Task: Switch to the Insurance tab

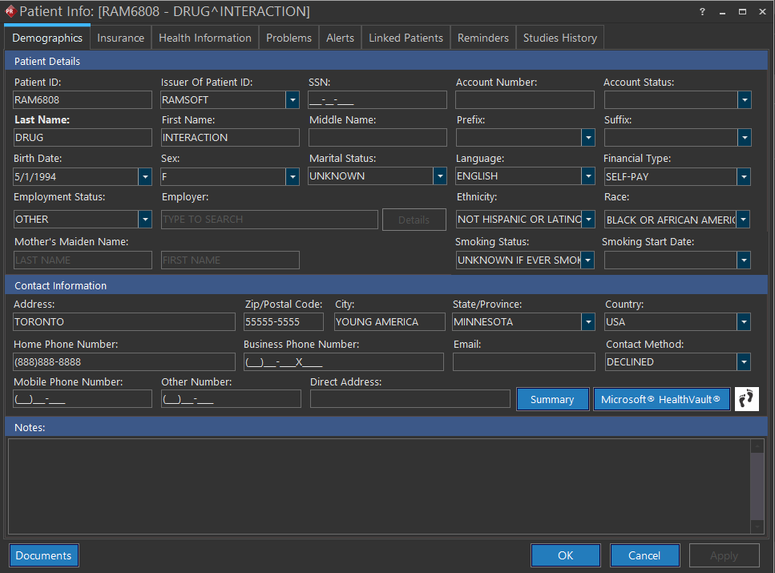Action: pyautogui.click(x=121, y=38)
